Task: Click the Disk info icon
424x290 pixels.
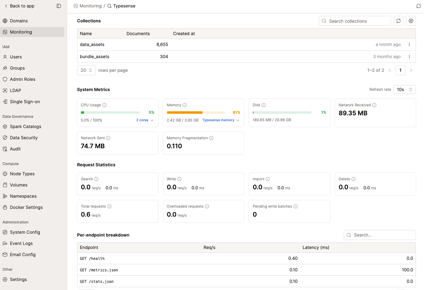Action: tap(264, 105)
